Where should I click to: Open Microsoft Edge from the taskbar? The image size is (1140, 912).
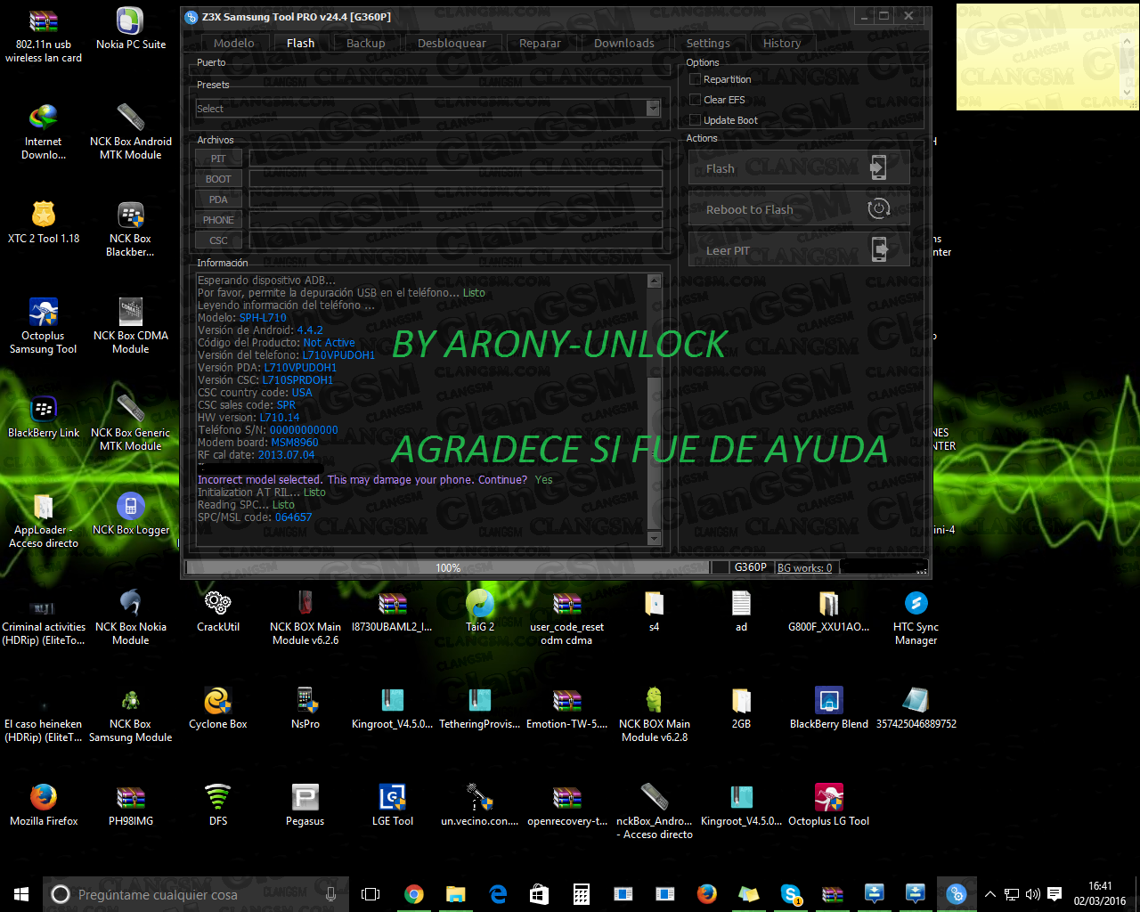pyautogui.click(x=498, y=894)
